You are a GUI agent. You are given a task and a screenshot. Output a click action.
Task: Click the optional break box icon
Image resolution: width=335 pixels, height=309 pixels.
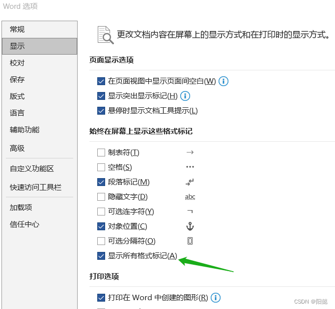coord(190,241)
